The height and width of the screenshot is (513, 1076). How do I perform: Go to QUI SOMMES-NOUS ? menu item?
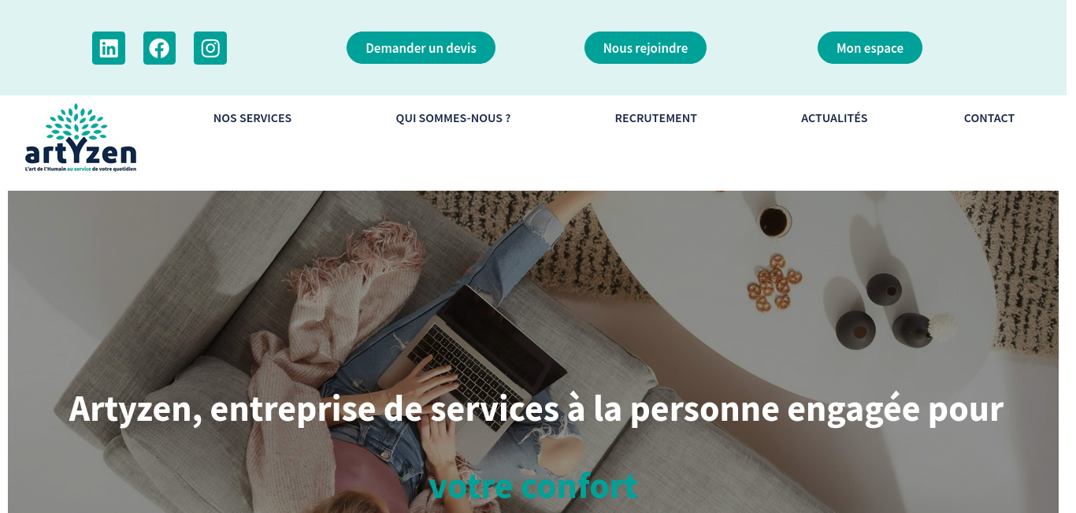tap(453, 118)
